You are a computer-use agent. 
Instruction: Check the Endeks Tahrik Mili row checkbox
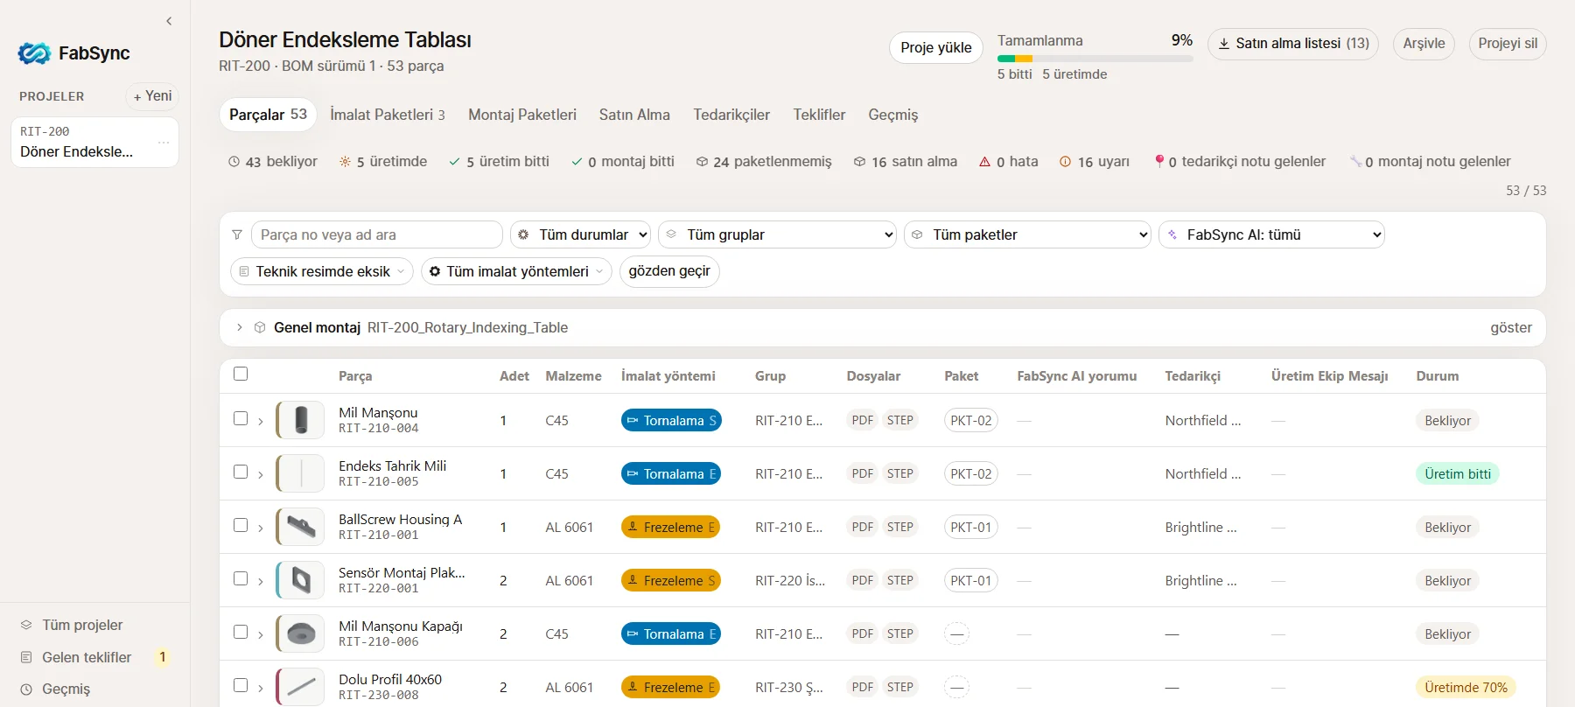point(241,472)
